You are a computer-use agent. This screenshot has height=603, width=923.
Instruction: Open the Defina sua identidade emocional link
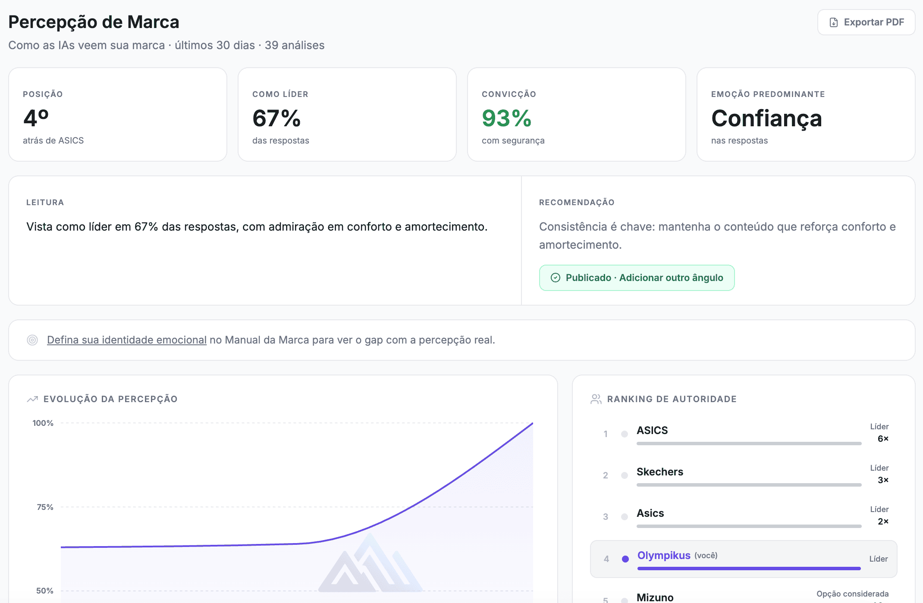point(127,340)
